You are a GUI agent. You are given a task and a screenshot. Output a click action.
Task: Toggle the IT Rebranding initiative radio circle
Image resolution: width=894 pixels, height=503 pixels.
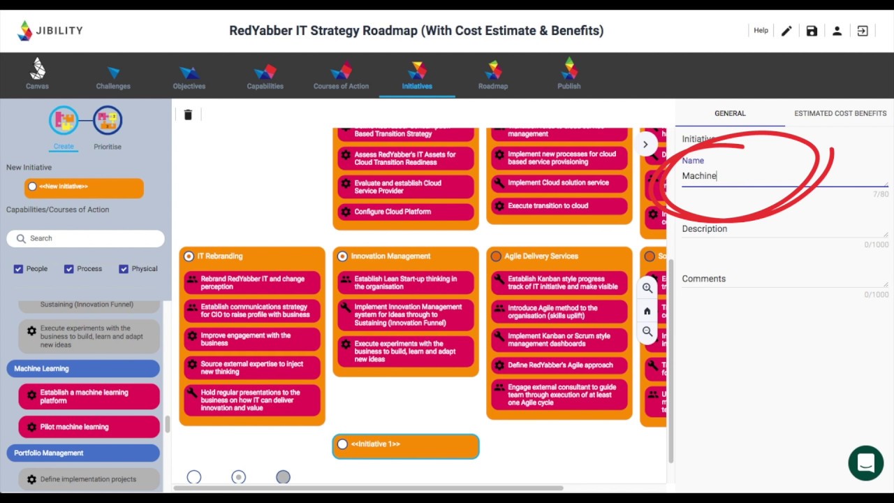click(189, 256)
